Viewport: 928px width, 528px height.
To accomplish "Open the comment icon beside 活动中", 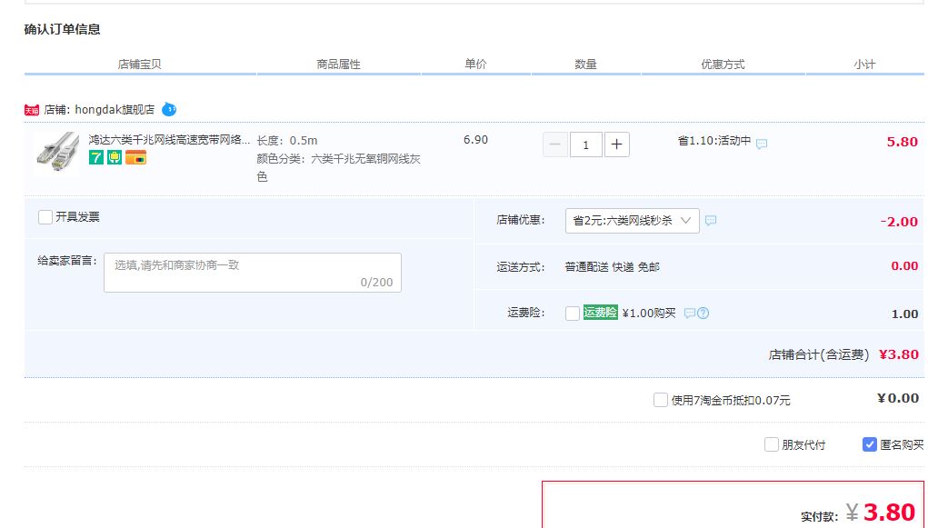I will pyautogui.click(x=762, y=144).
